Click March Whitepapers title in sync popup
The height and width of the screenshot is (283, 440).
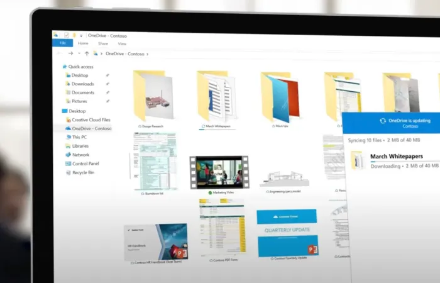point(397,157)
